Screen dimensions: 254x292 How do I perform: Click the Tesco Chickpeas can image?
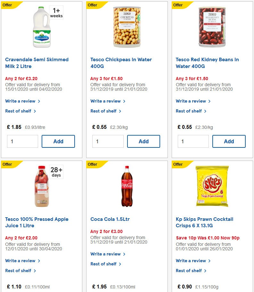point(127,27)
